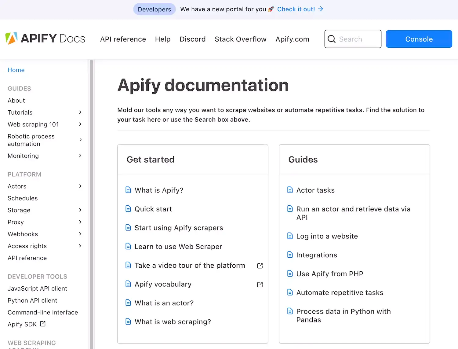This screenshot has width=458, height=349.
Task: Expand the Robotic process automation entry
Action: coord(81,140)
